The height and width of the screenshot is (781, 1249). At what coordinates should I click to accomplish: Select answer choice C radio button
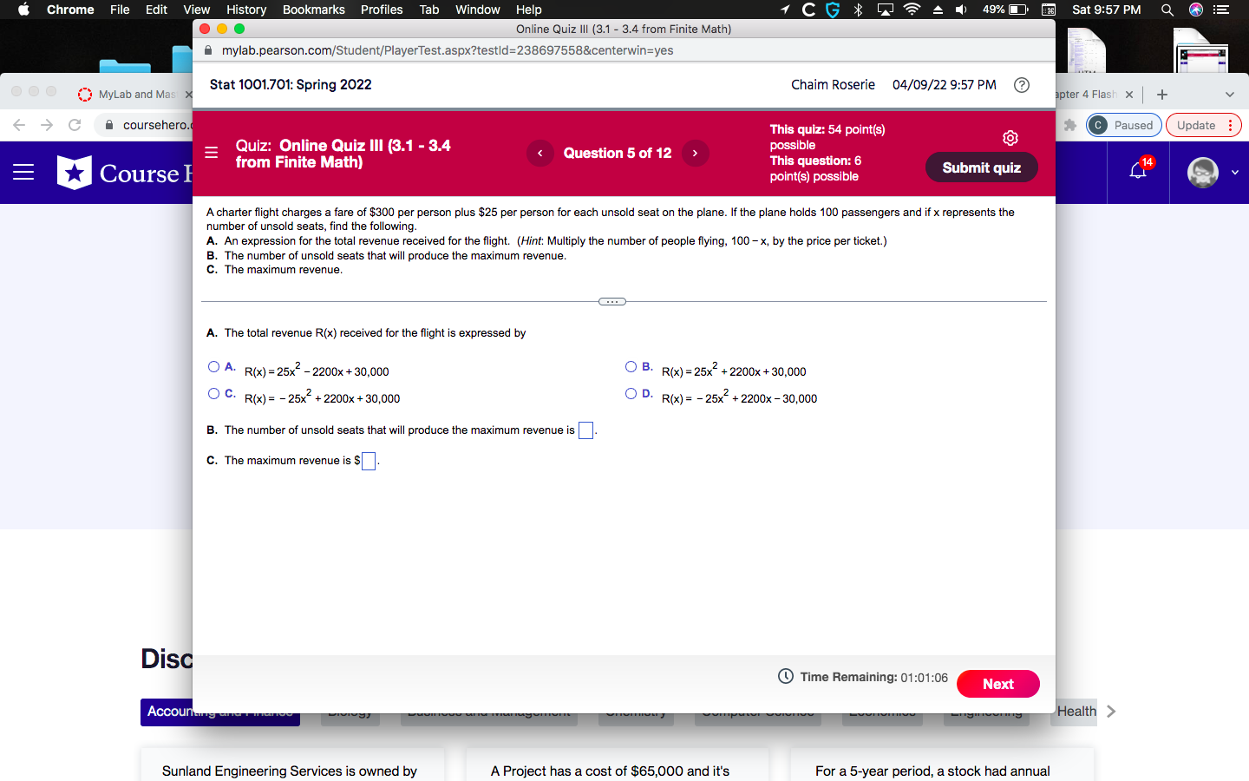click(x=213, y=393)
